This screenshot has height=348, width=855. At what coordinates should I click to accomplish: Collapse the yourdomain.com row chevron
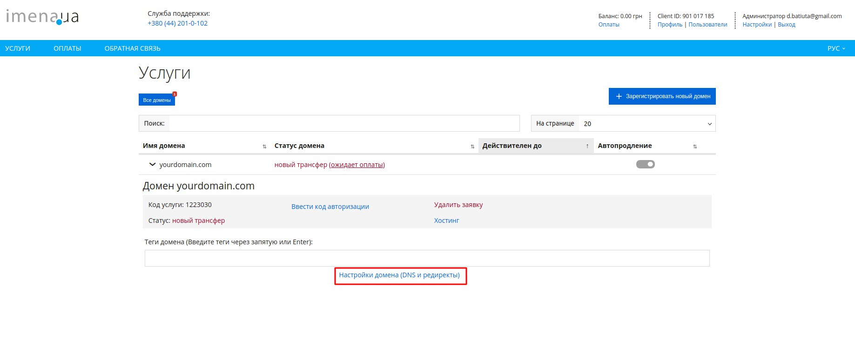tap(152, 165)
